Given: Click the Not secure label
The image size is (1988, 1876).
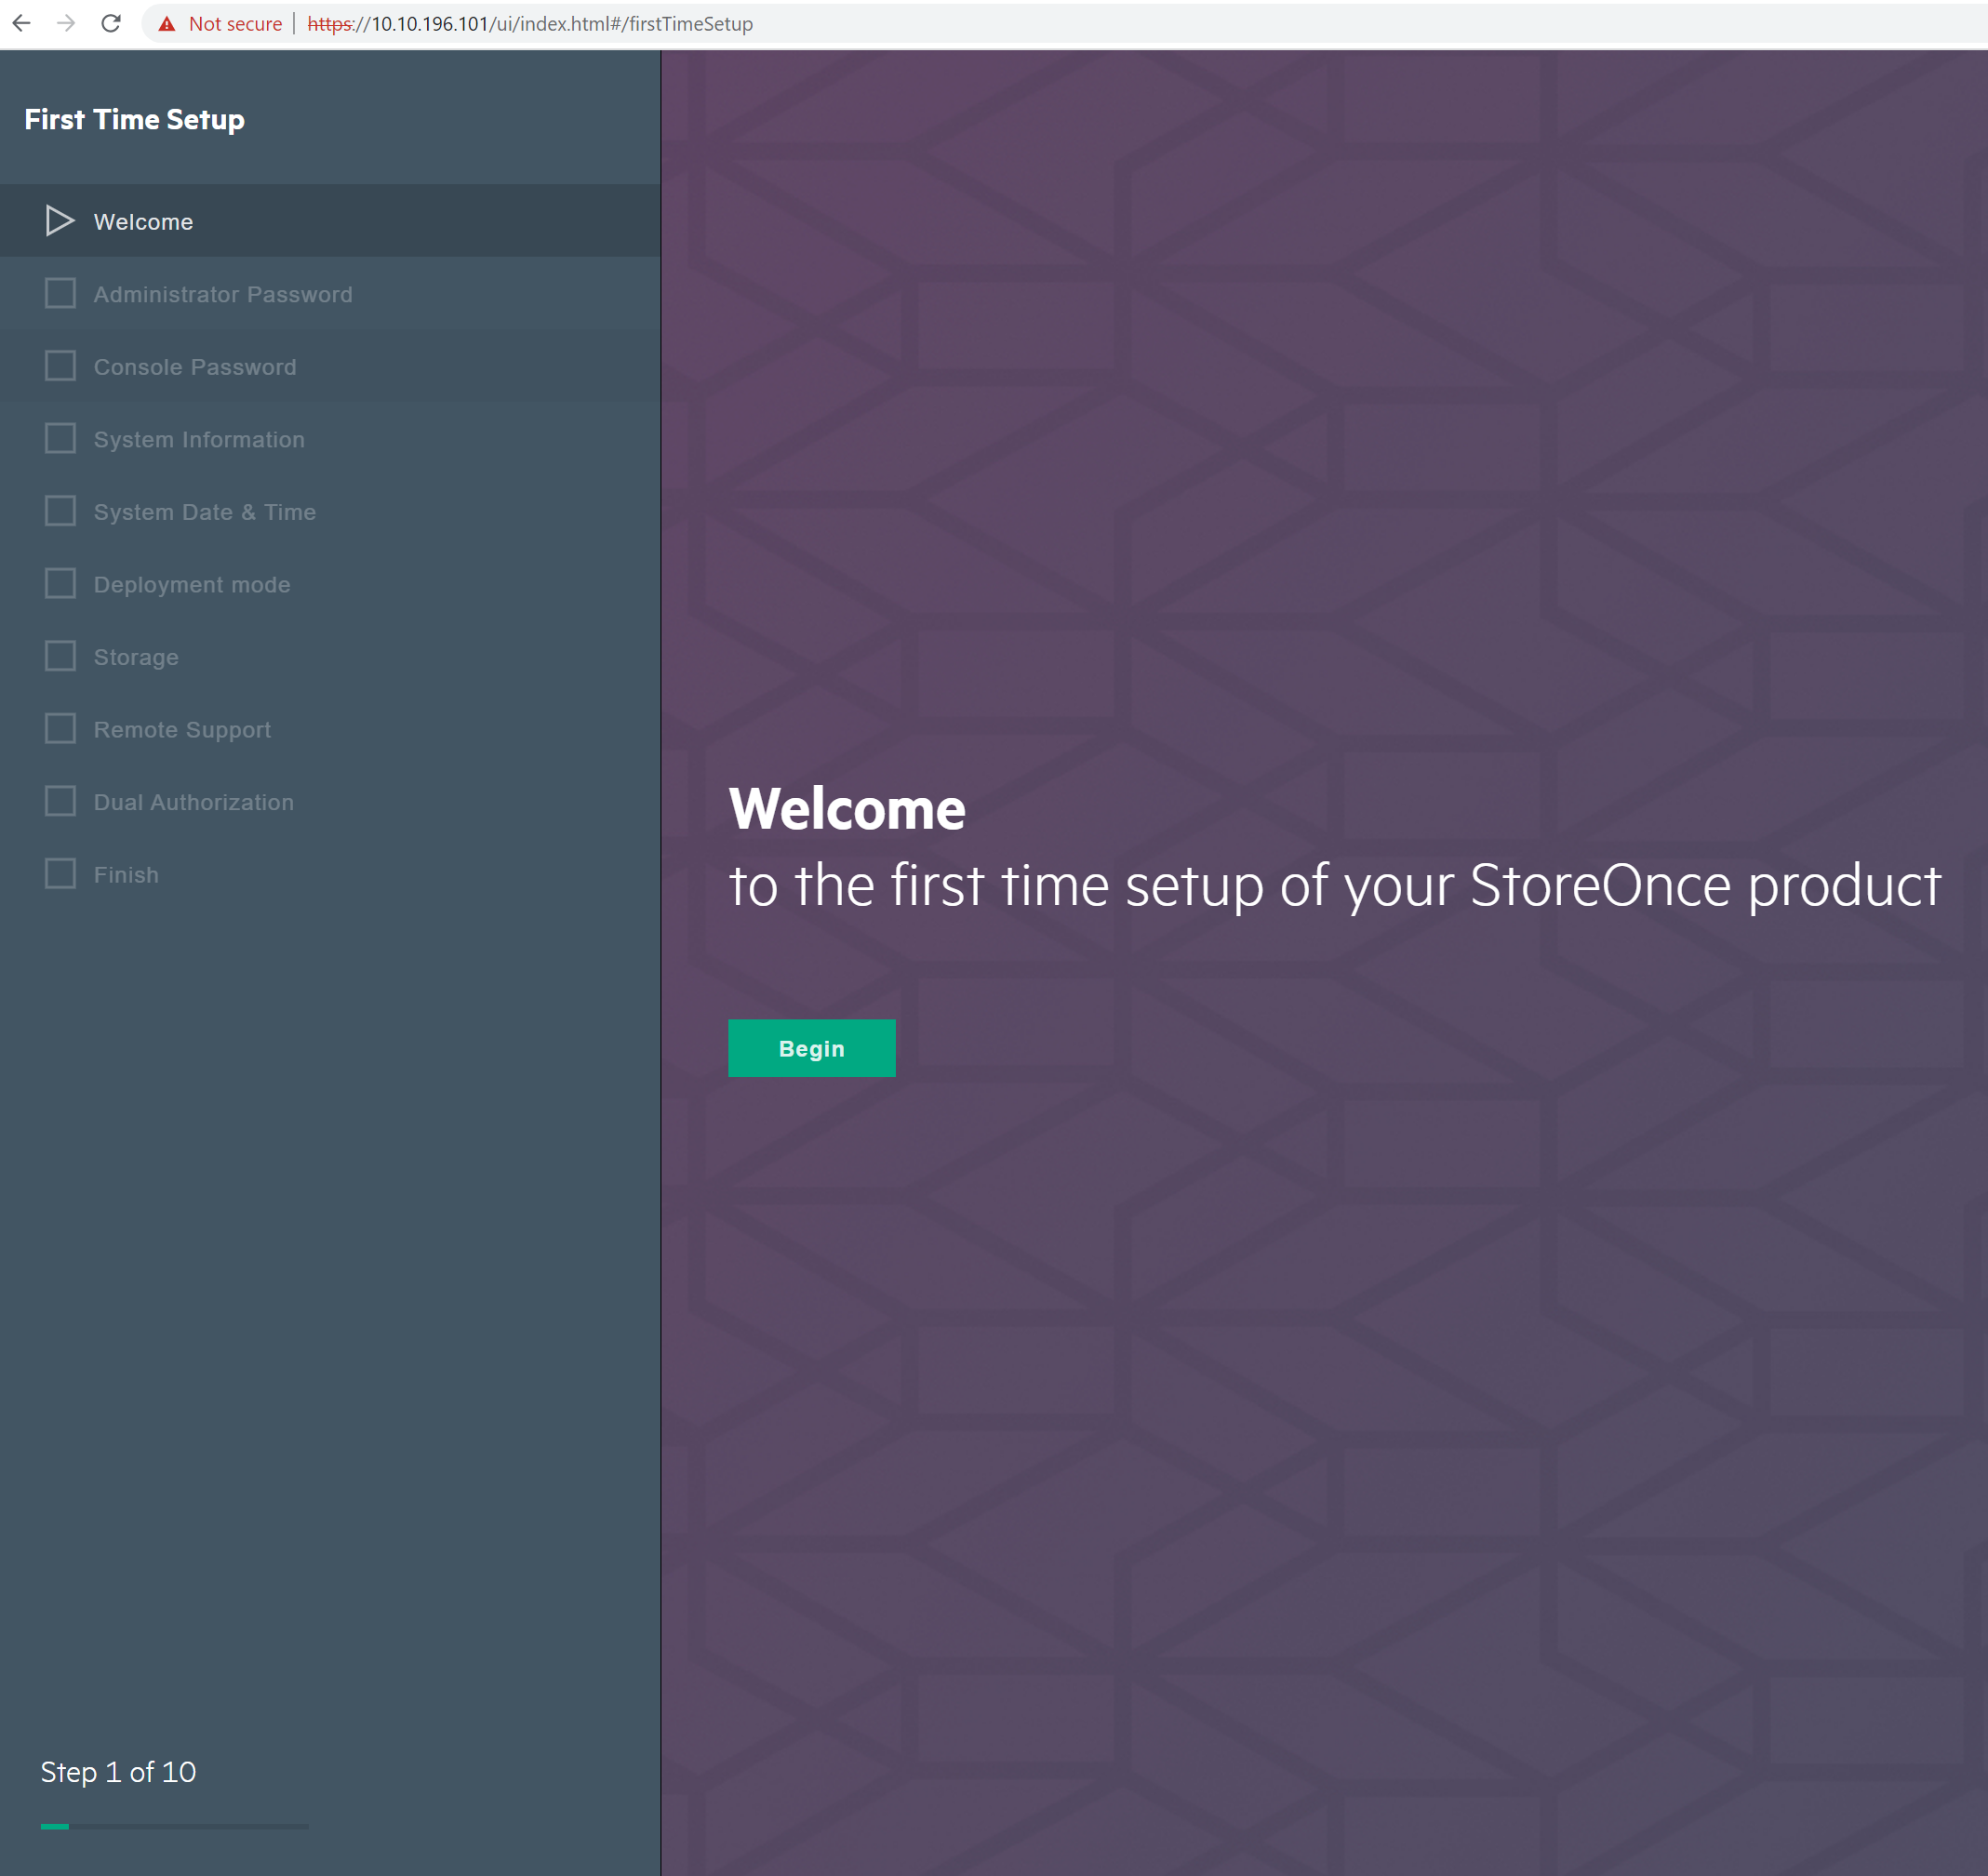Looking at the screenshot, I should (235, 24).
